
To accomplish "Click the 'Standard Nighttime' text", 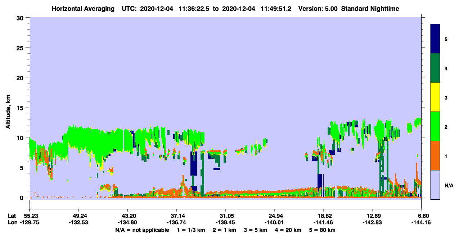I will click(x=370, y=8).
